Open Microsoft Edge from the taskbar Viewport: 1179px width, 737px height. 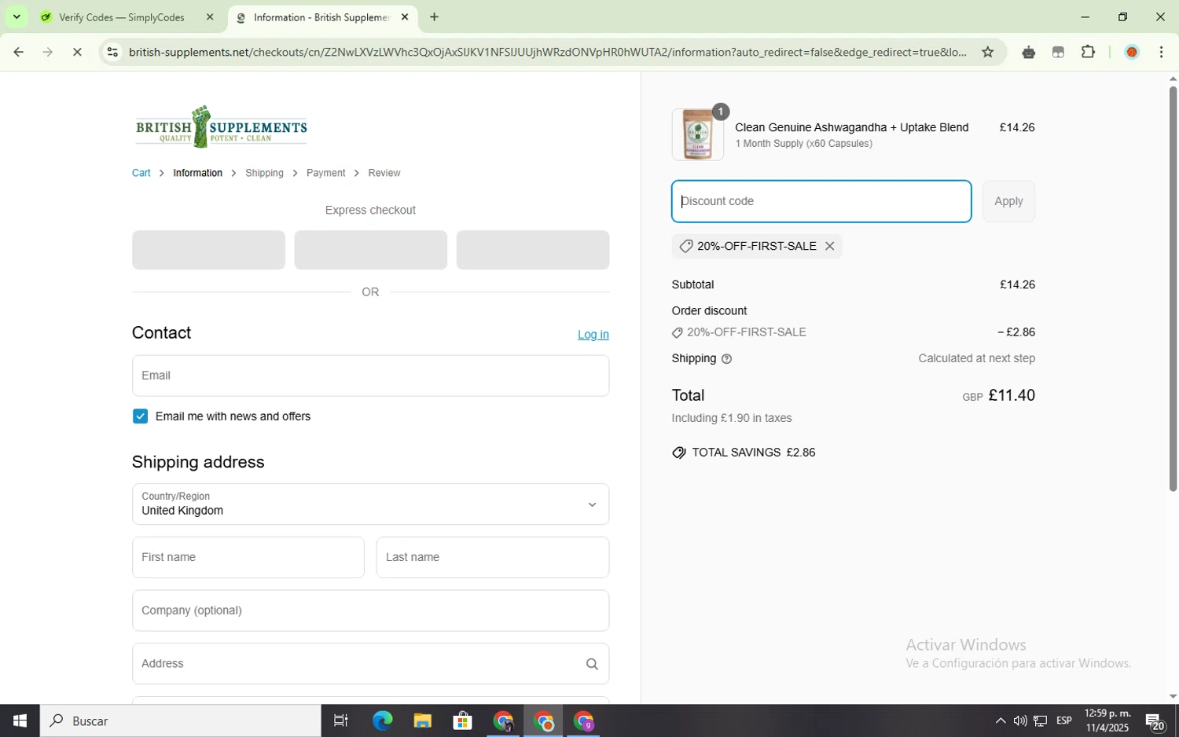[382, 720]
